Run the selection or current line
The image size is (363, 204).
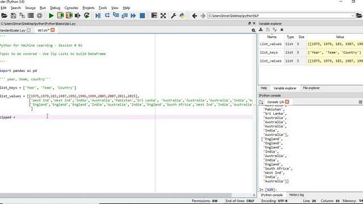(x=78, y=16)
